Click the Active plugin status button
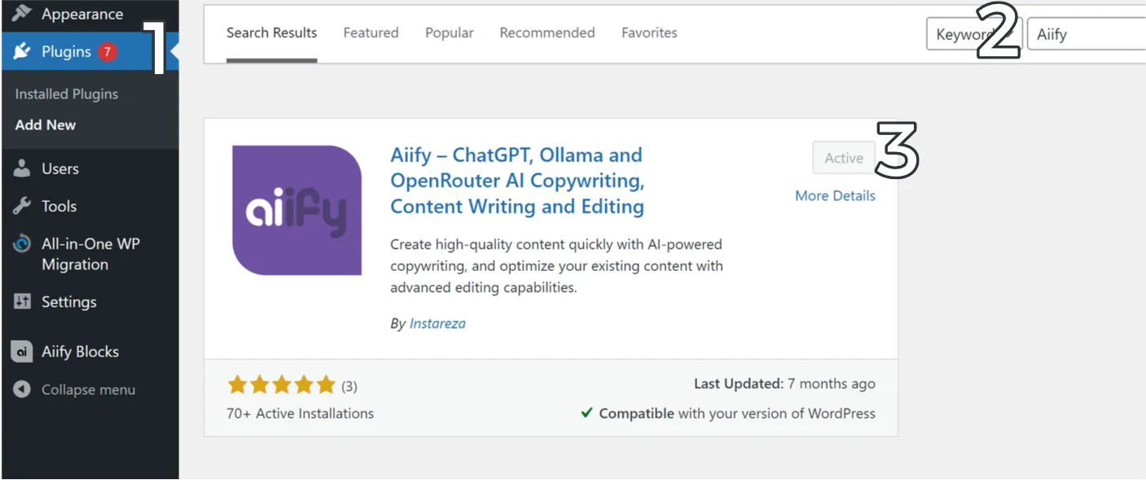The width and height of the screenshot is (1146, 480). pos(843,158)
